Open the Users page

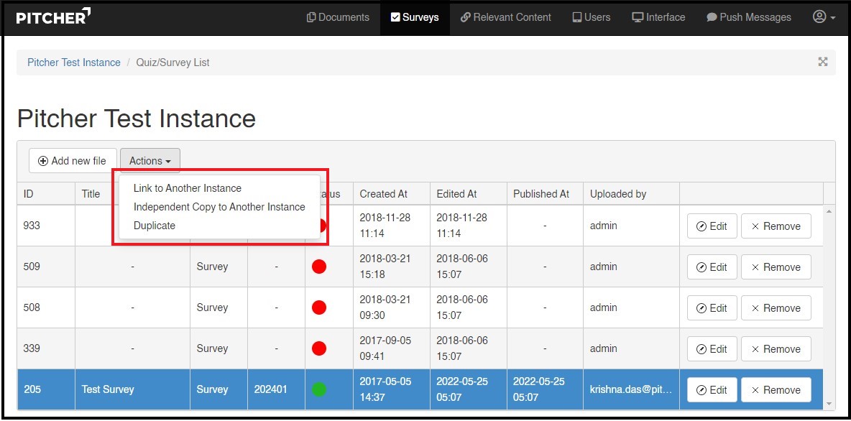[591, 17]
